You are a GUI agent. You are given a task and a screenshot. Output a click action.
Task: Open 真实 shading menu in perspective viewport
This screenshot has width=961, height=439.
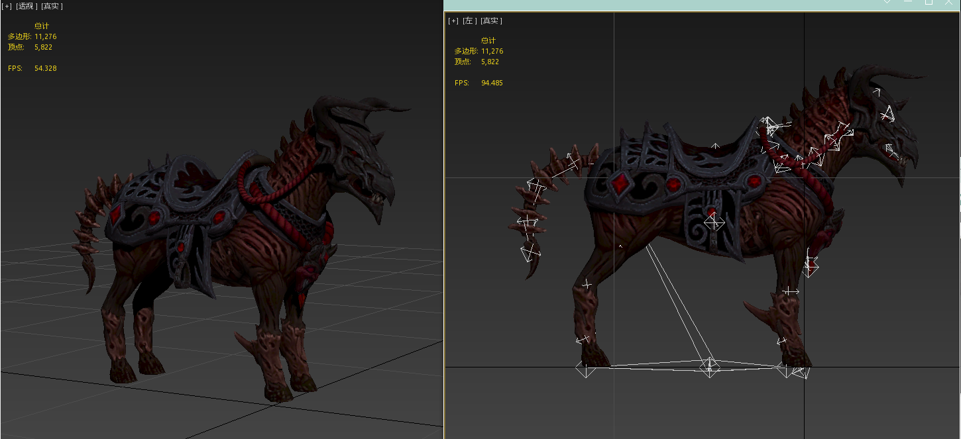click(52, 6)
